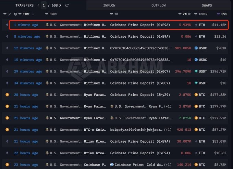Open the TOKEN column filter
The width and height of the screenshot is (233, 169).
tap(196, 14)
